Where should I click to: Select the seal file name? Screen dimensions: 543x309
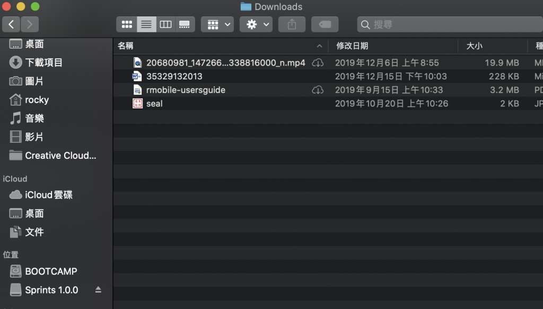[x=154, y=104]
